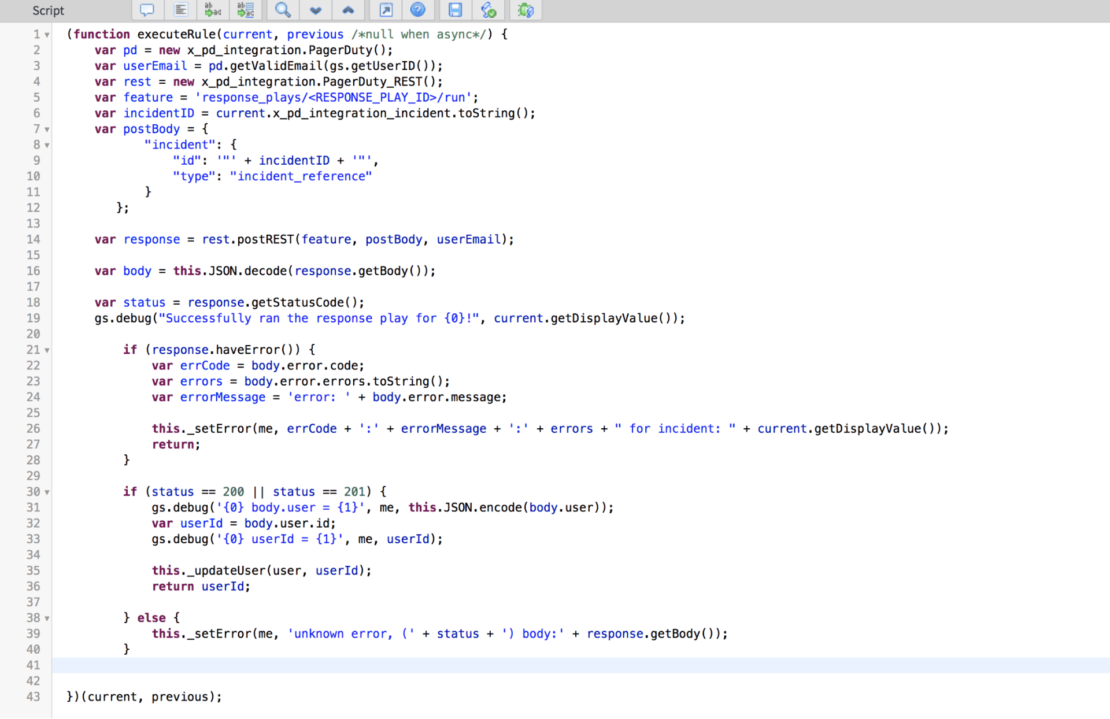Collapse the haveError if-block at line 21

(x=47, y=350)
